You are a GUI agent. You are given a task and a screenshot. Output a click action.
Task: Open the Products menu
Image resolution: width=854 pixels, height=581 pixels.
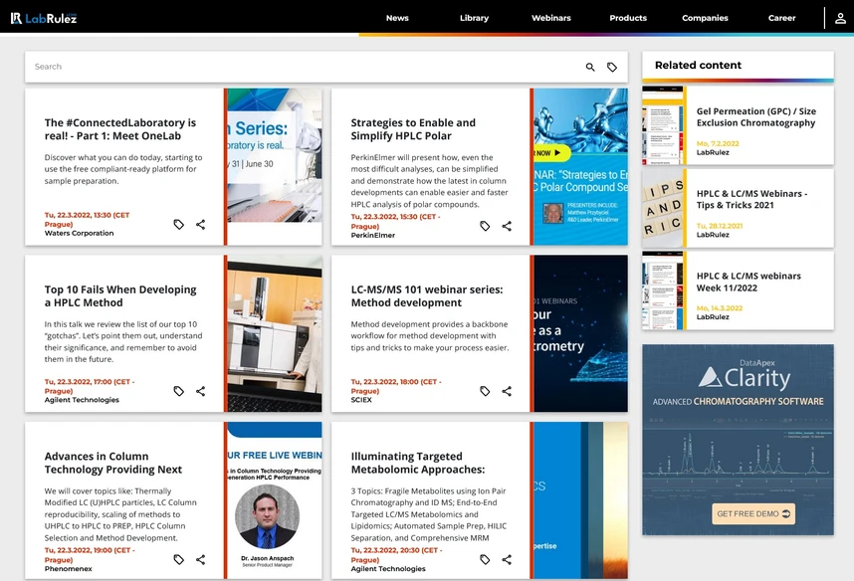pos(628,18)
